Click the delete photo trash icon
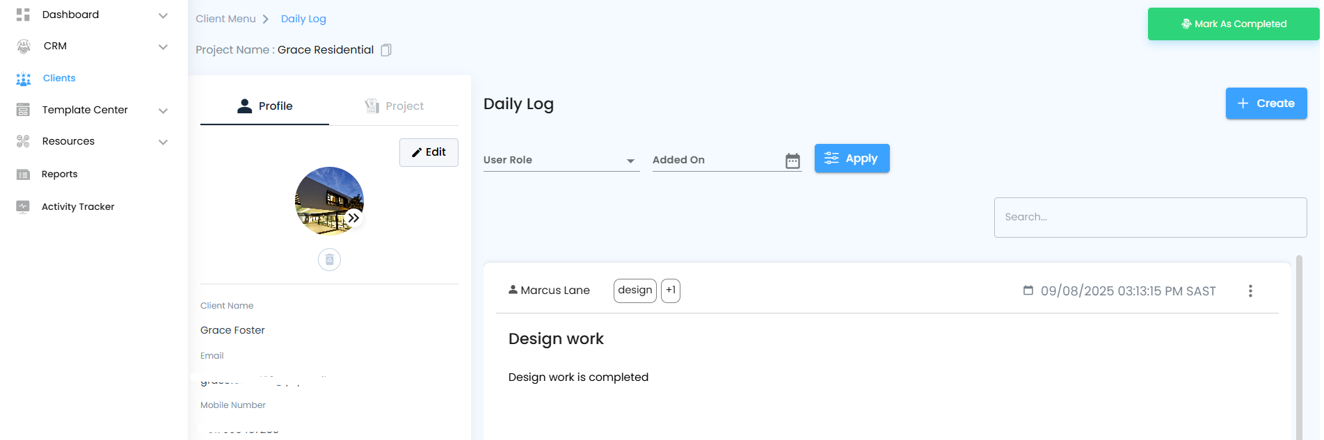1324x440 pixels. coord(329,259)
